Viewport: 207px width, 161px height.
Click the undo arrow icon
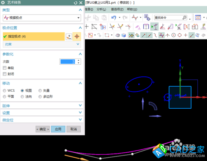(114, 17)
